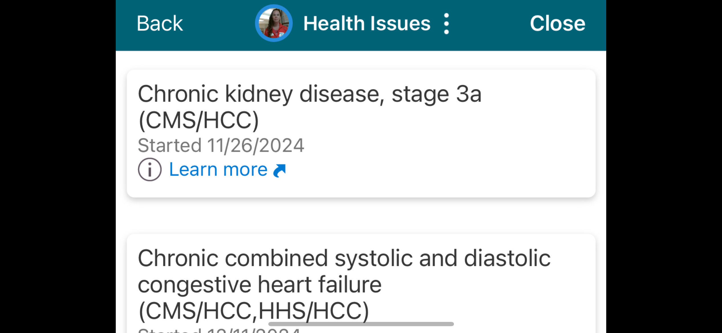The height and width of the screenshot is (333, 722).
Task: Select the Chronic kidney disease, stage 3a heading
Action: point(310,94)
